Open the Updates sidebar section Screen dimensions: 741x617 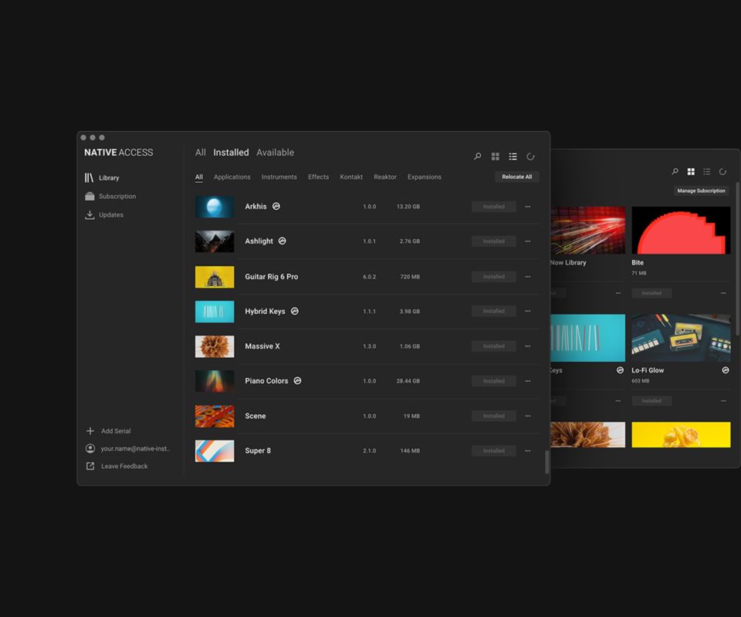coord(110,215)
